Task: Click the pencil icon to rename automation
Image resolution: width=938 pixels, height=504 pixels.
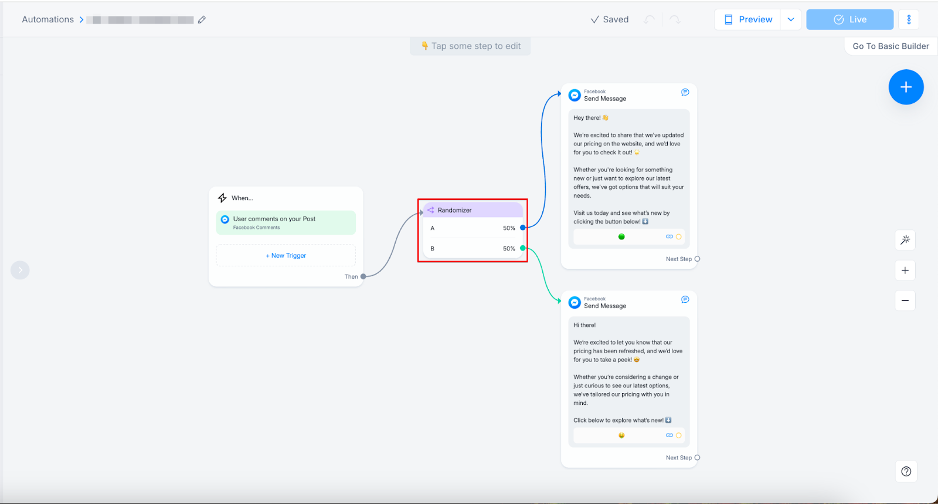Action: (x=202, y=20)
